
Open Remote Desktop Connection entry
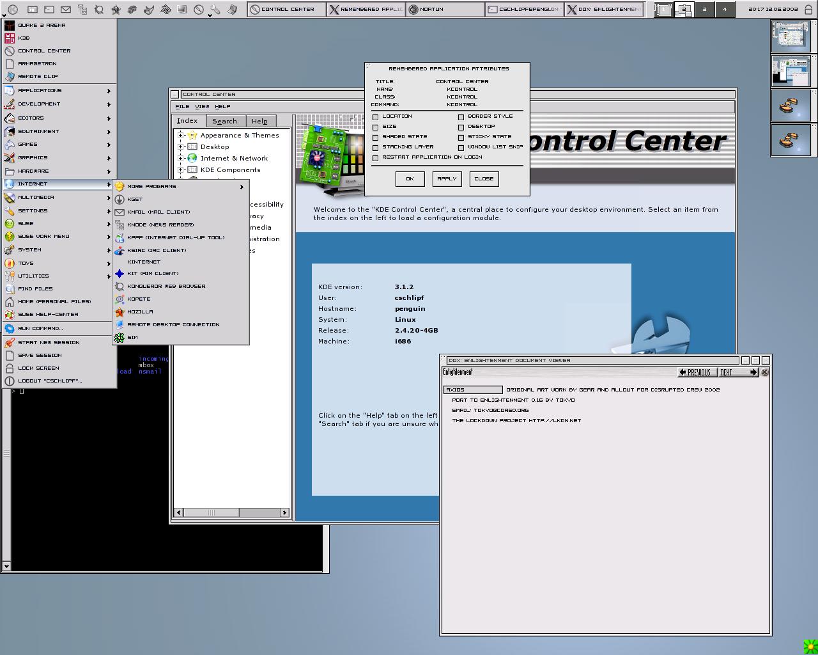180,324
